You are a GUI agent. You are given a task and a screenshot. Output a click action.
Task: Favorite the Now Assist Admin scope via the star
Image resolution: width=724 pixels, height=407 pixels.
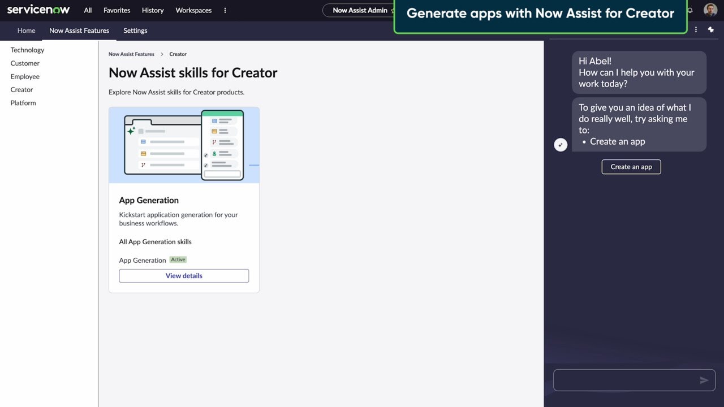pyautogui.click(x=393, y=10)
